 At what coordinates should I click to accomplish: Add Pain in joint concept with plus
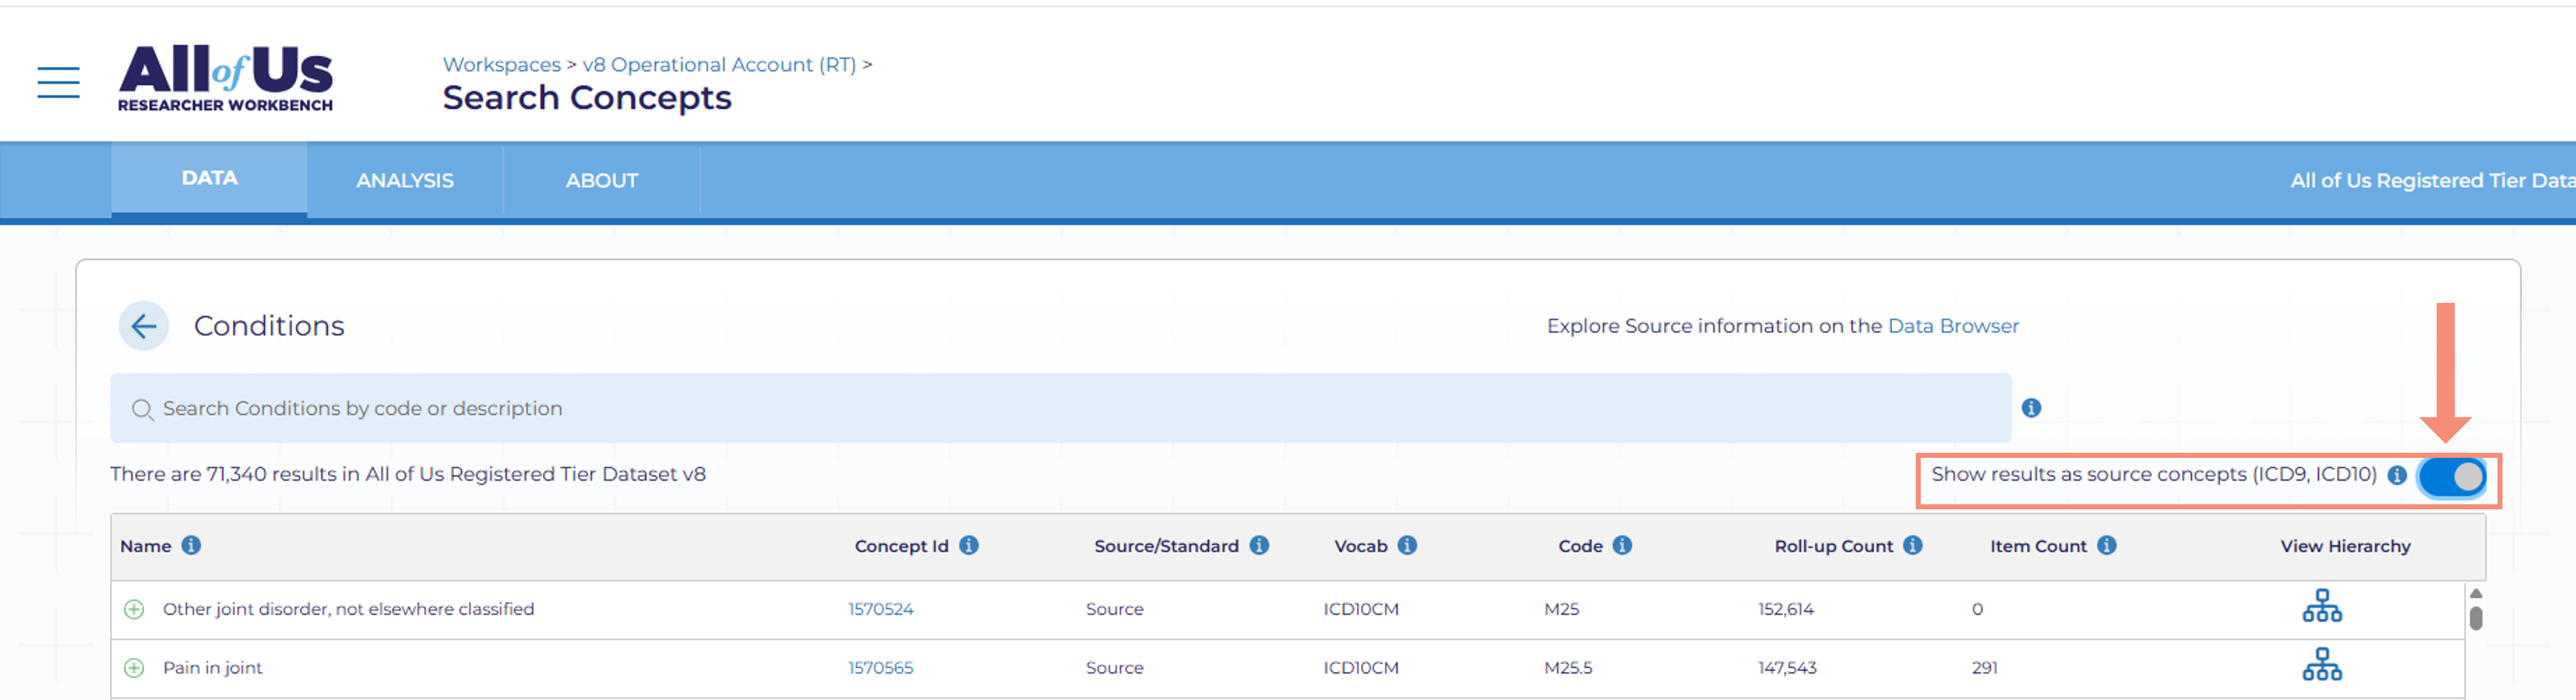(134, 667)
